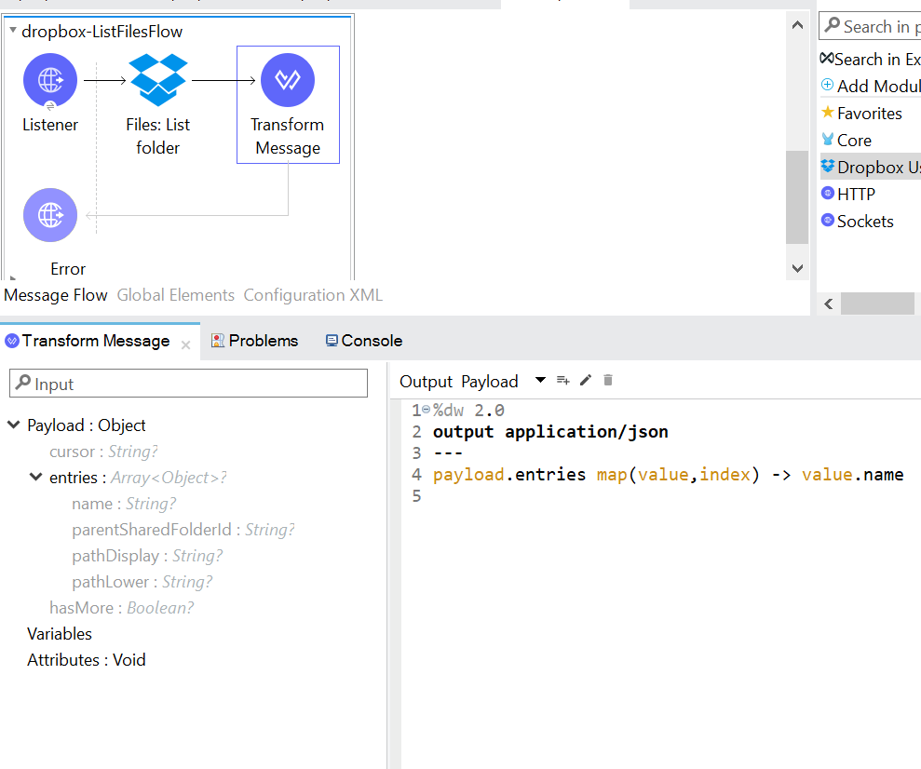Open Favorites star in Mule palette
The image size is (921, 769).
pos(862,114)
